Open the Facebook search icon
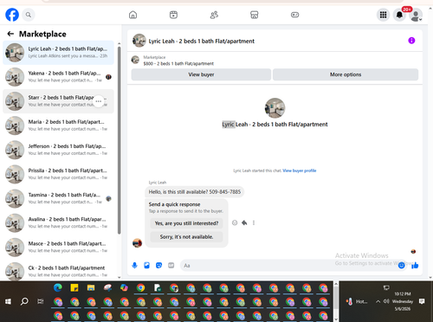Screen dimensions: 433x322 click(x=29, y=15)
